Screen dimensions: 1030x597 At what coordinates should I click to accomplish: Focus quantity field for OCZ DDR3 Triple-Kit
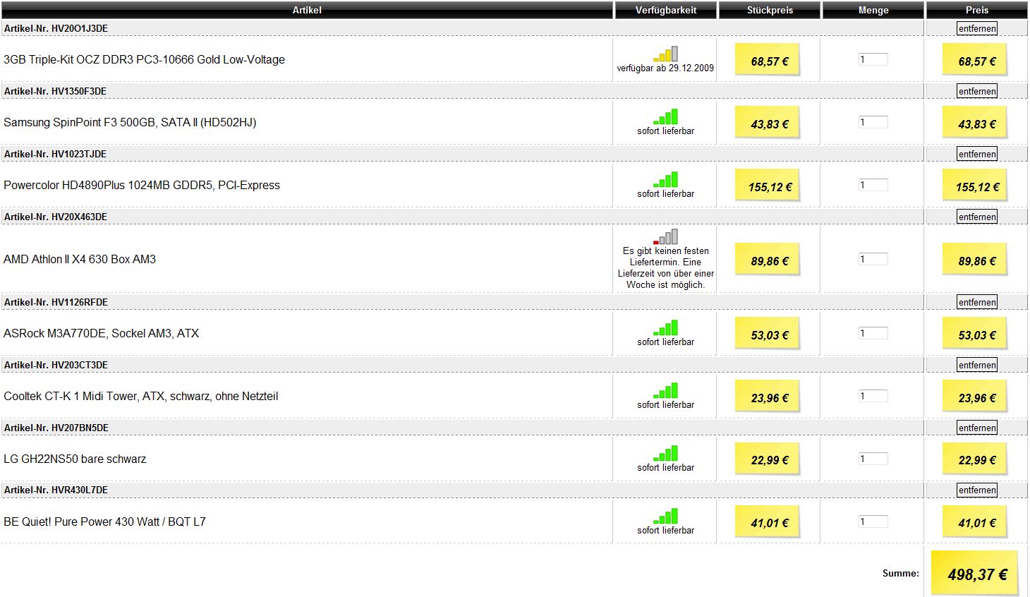(873, 59)
